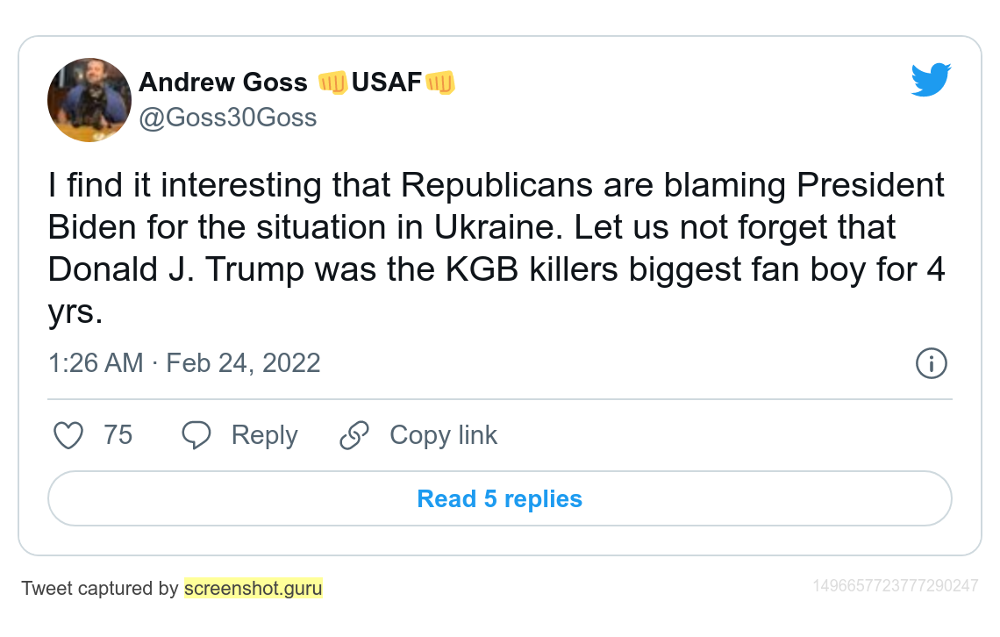Click the Twitter bird logo
Screen dimensions: 1000x637
tap(931, 80)
